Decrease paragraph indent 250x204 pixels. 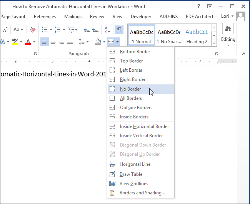point(87,30)
